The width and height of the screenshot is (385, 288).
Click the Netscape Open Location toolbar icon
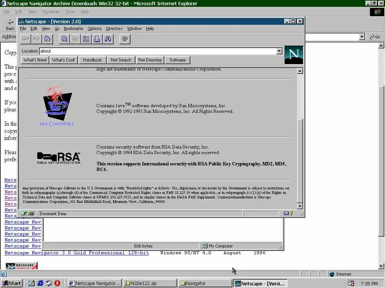[86, 39]
